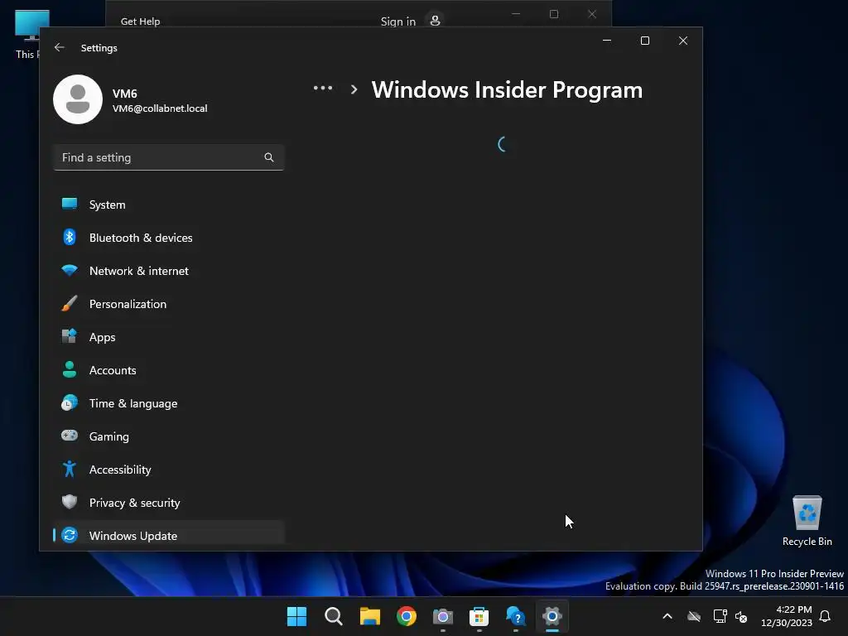
Task: Open the notification bell
Action: coord(826,616)
